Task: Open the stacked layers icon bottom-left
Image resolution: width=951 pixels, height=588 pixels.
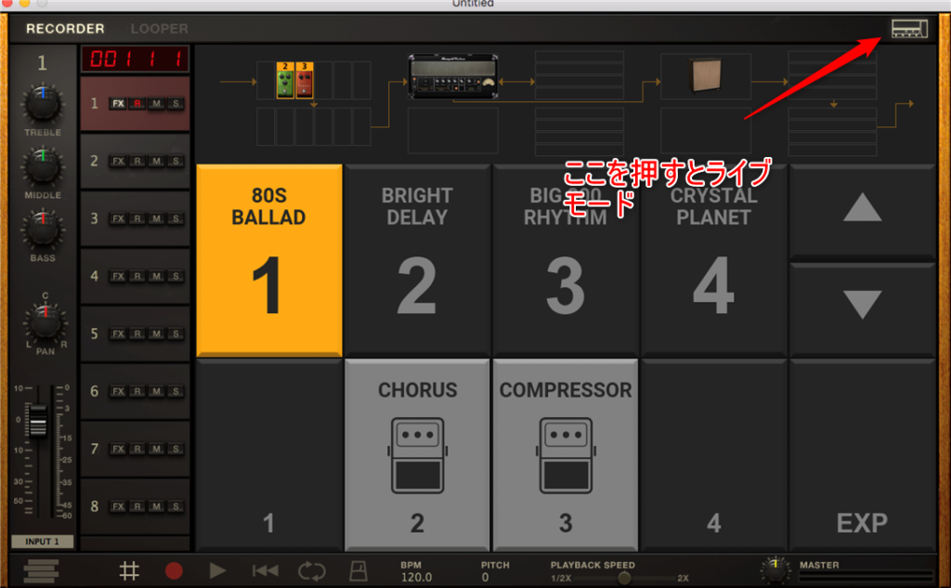Action: [41, 571]
